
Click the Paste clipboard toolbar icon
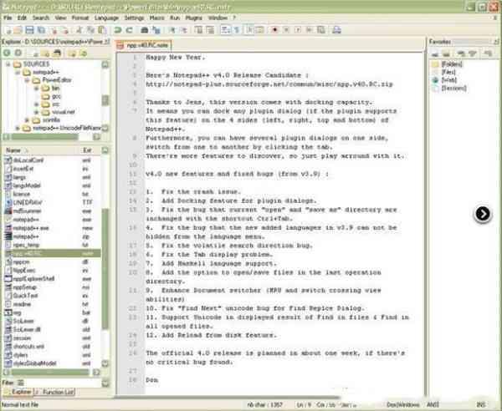(102, 30)
